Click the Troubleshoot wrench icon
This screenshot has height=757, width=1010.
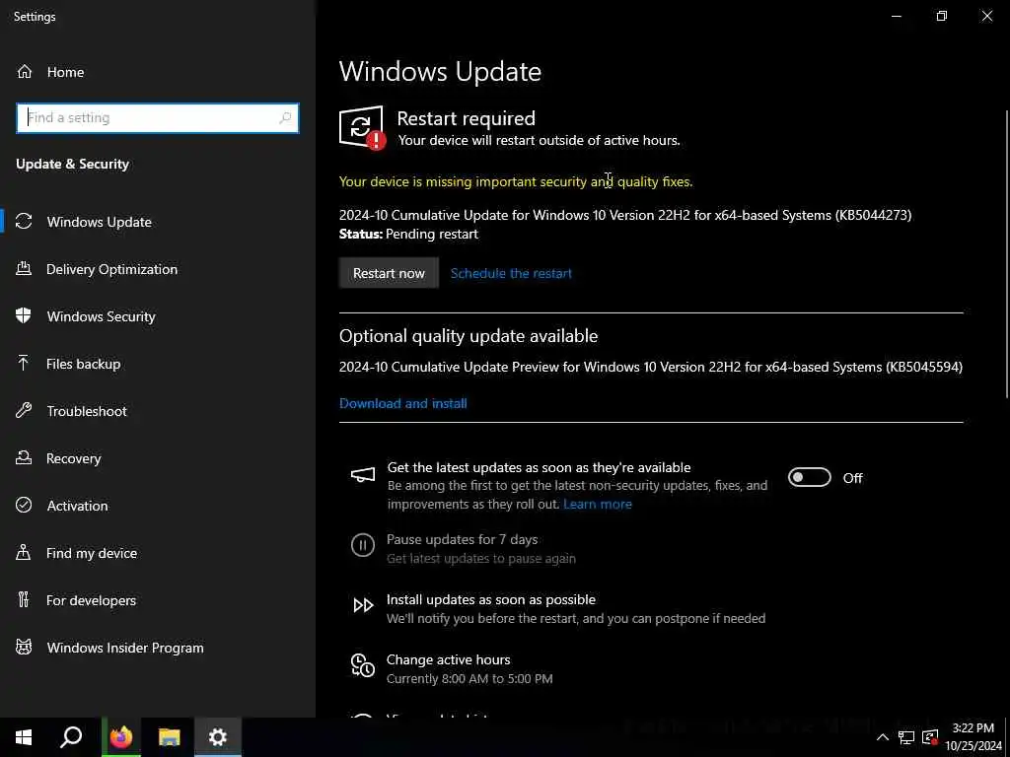pos(24,411)
